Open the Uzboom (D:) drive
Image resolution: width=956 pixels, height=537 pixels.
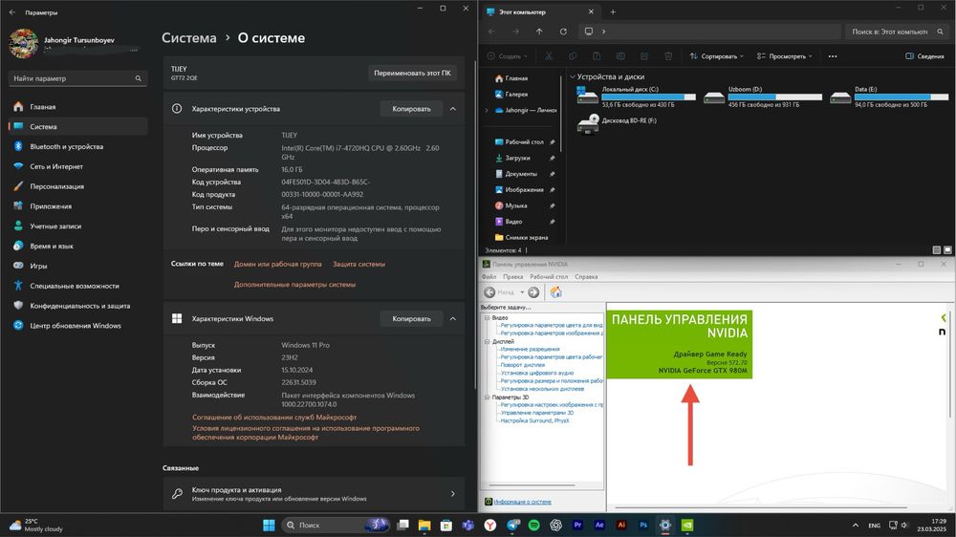pos(762,97)
